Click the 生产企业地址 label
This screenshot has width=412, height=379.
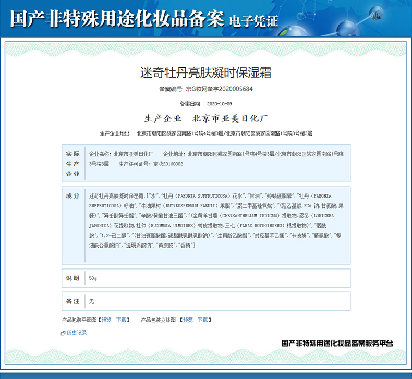(115, 133)
